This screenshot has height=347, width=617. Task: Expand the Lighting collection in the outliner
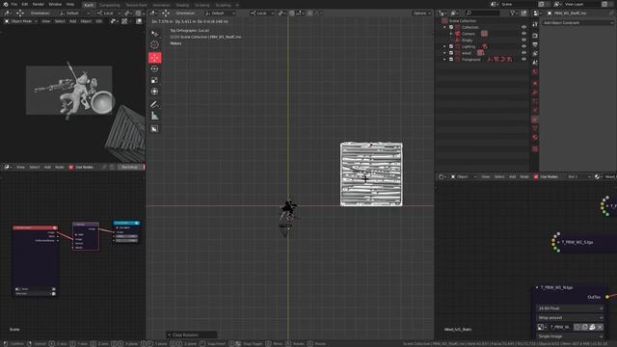(445, 46)
